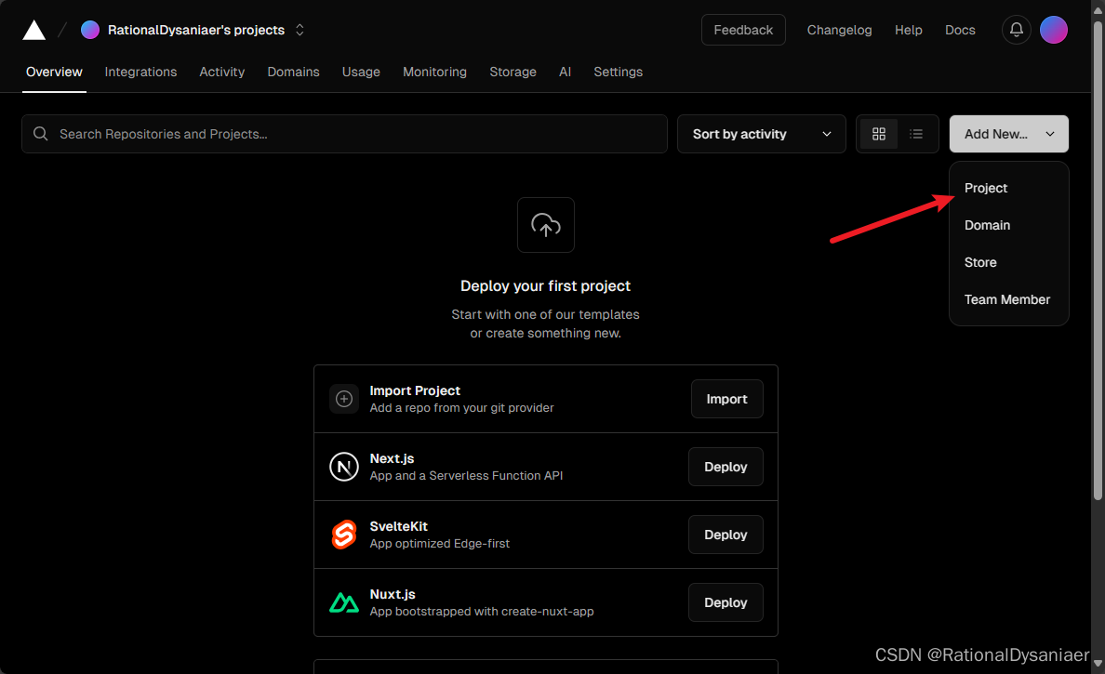Focus the Search Repositories and Projects field
The image size is (1105, 674).
pos(344,134)
